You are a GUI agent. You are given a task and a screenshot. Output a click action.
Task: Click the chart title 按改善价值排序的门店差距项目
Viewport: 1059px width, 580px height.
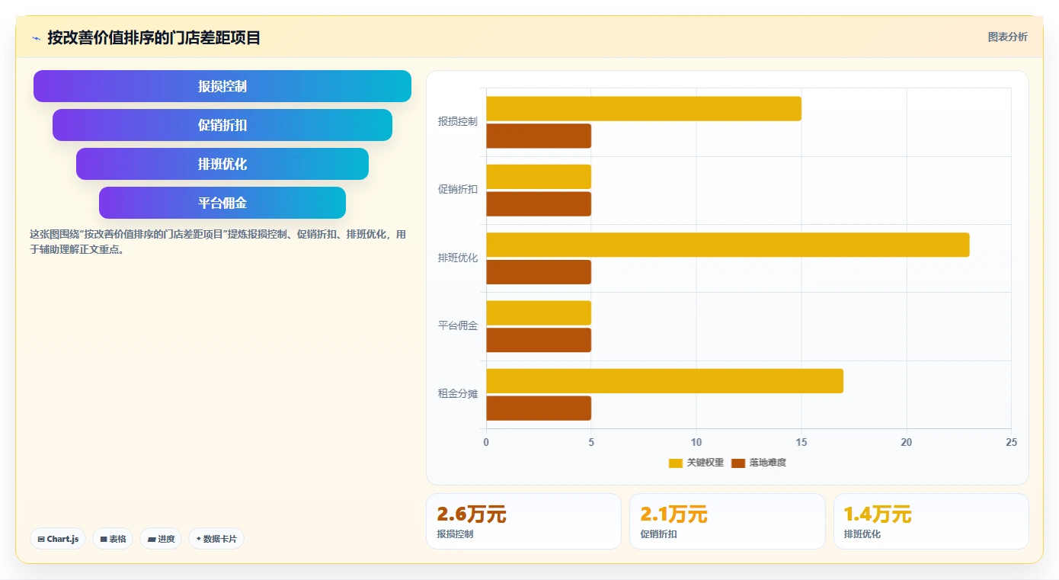pos(154,37)
